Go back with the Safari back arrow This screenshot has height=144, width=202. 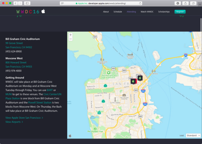tap(16, 3)
